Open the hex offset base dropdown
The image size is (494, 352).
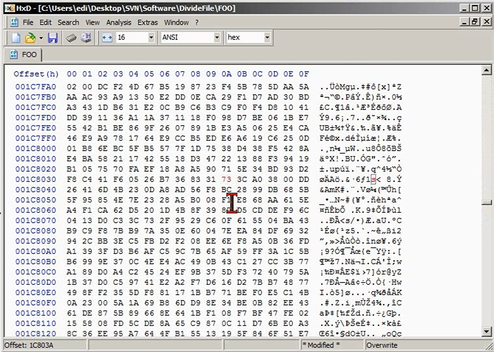point(267,38)
